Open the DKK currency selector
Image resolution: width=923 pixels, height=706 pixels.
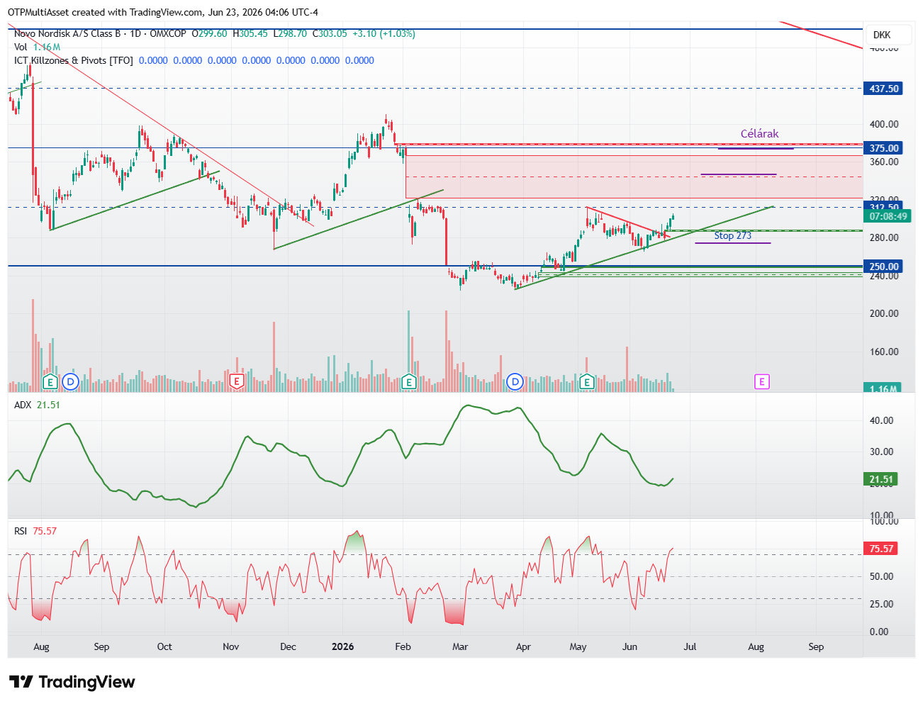882,35
